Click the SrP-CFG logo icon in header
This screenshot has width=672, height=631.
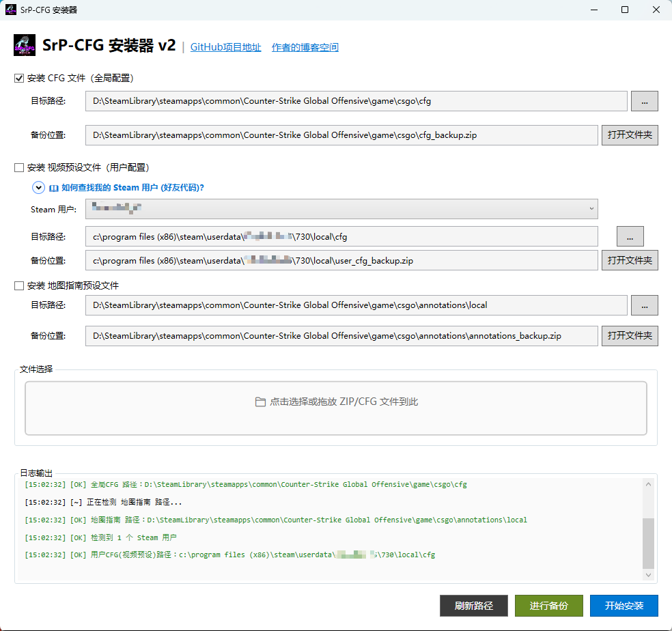[25, 45]
